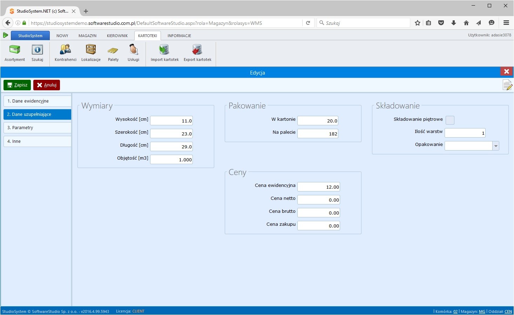Screen dimensions: 514x315
Task: Click the Licencja CLIENT status text
Action: tap(130, 311)
